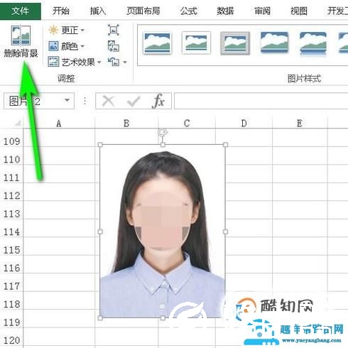Select row 115 header
This screenshot has height=348, width=348.
[x=11, y=250]
